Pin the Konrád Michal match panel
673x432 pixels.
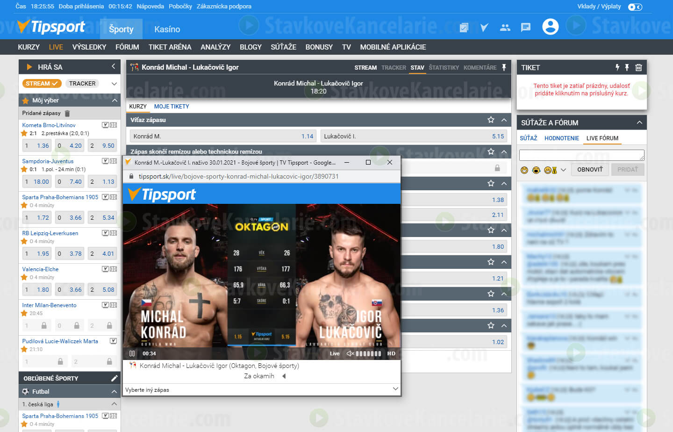coord(504,67)
